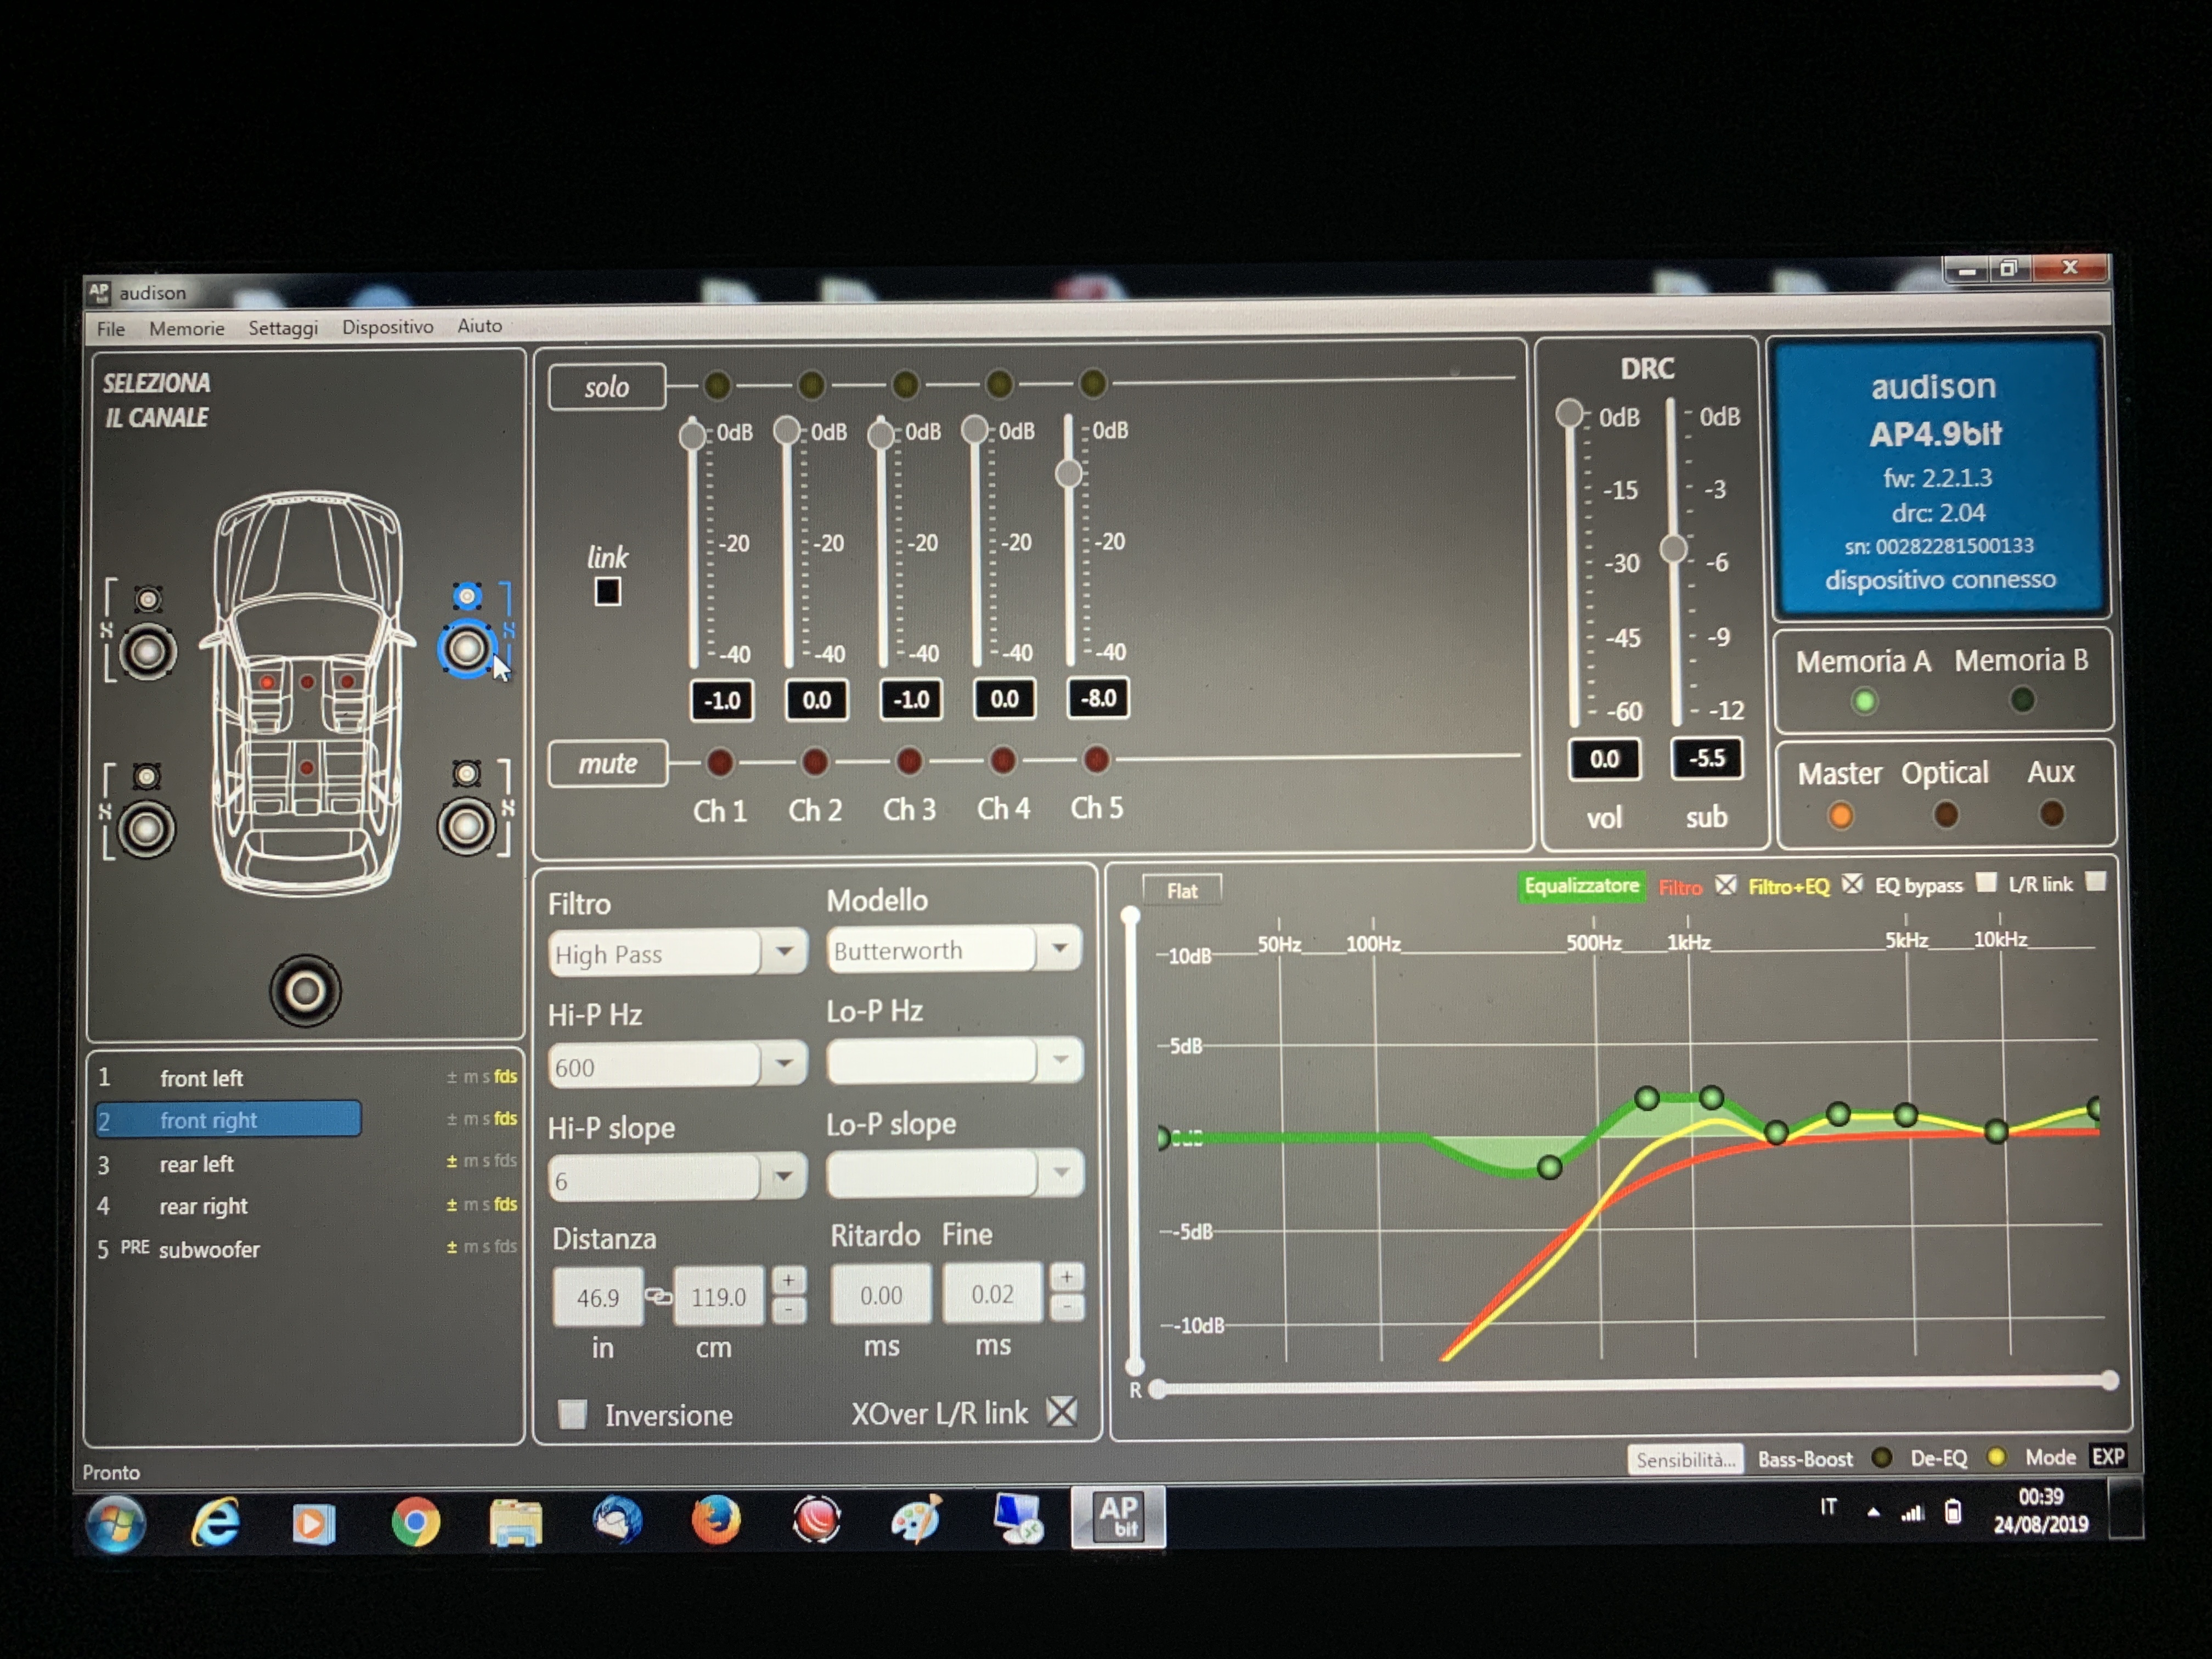This screenshot has width=2212, height=1659.
Task: Select the rear right tweeter speaker icon
Action: pos(466,773)
